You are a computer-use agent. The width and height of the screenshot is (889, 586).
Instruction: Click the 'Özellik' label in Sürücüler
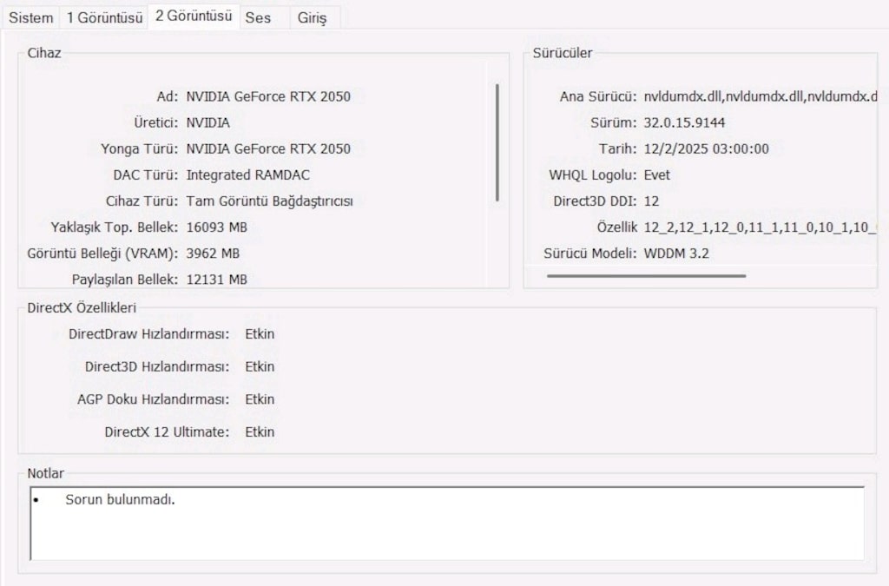[x=617, y=227]
